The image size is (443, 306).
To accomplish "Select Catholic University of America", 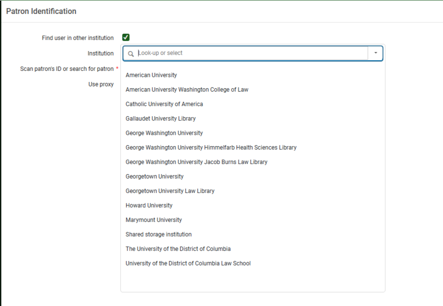I will click(x=164, y=104).
